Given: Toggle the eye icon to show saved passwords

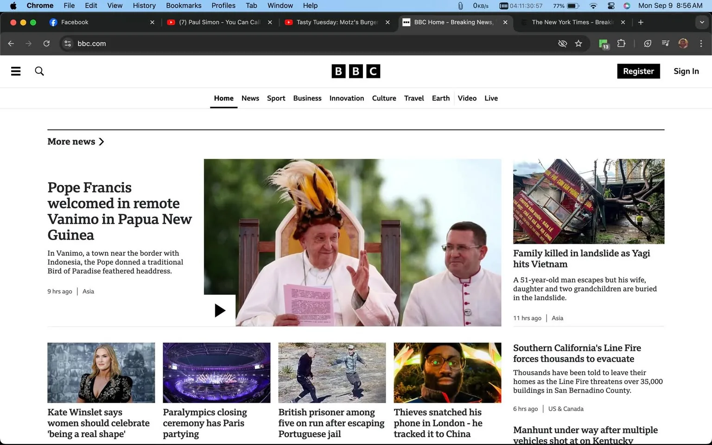Looking at the screenshot, I should 562,43.
